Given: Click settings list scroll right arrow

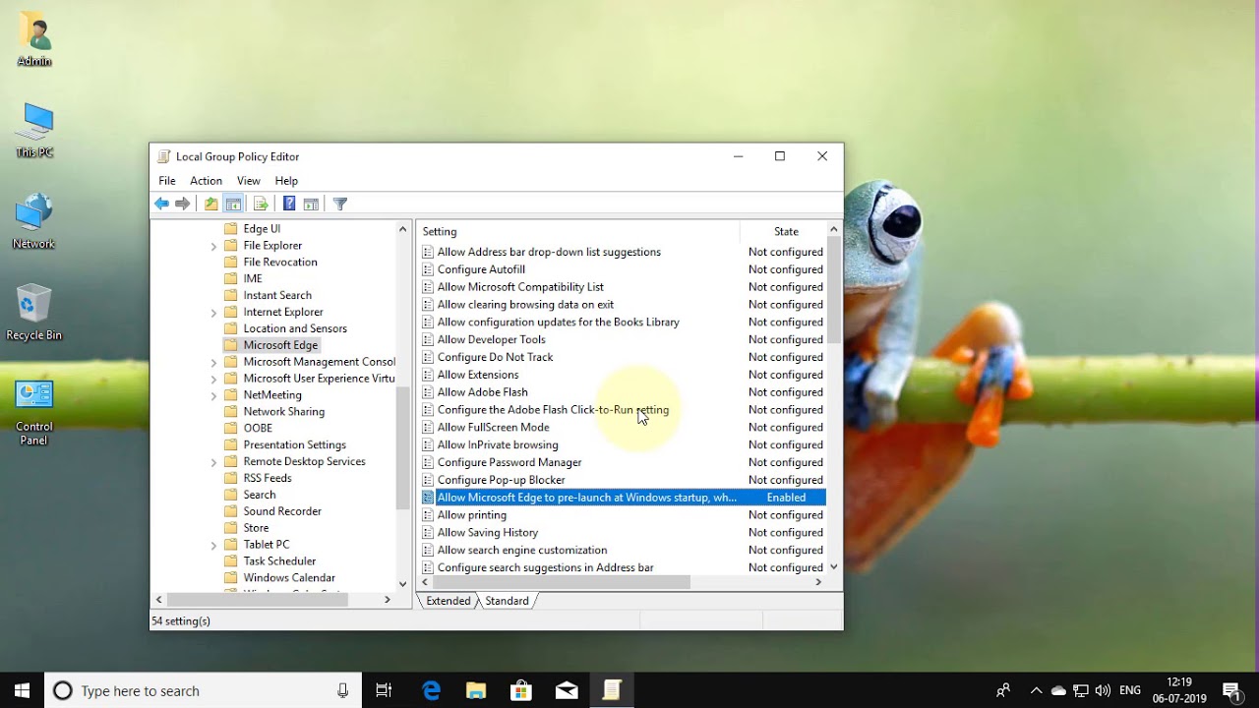Looking at the screenshot, I should (818, 582).
